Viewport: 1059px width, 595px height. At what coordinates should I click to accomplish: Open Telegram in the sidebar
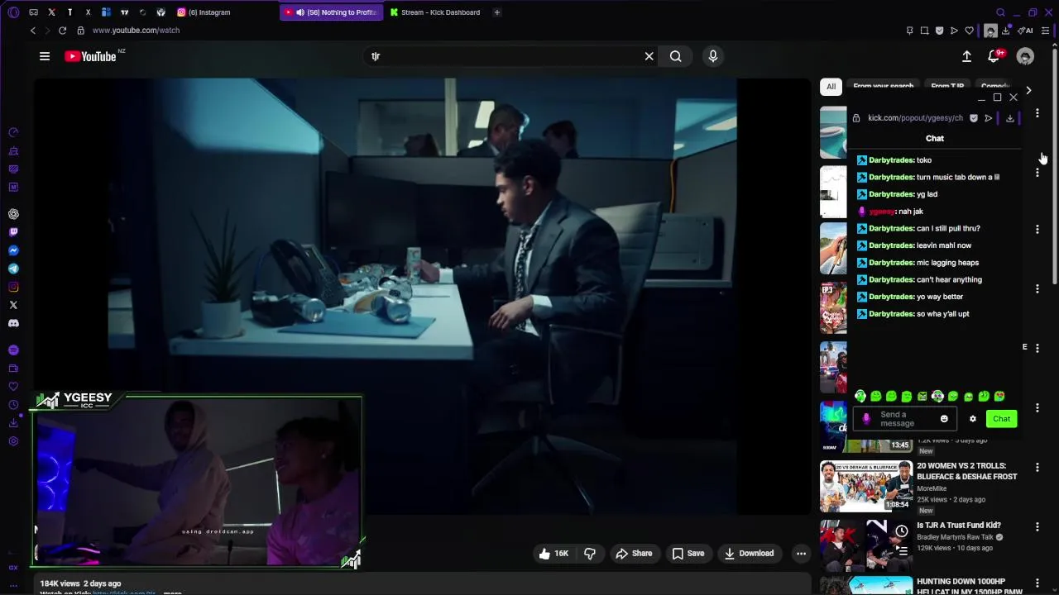pos(13,269)
